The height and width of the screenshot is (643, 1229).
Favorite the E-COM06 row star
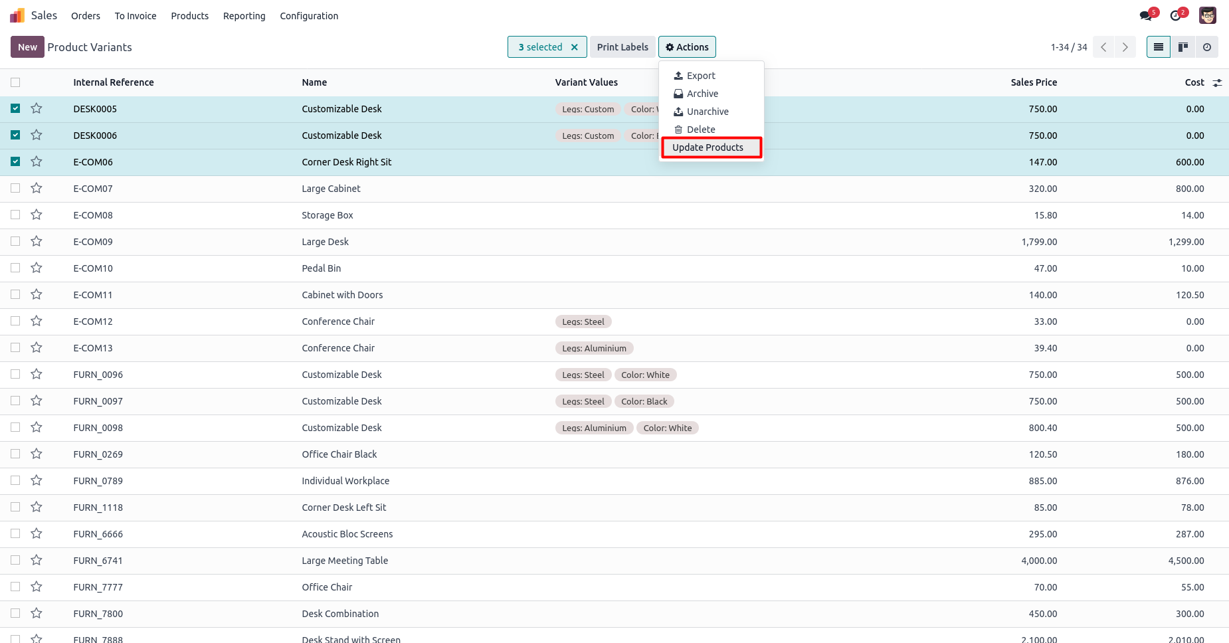(x=37, y=161)
